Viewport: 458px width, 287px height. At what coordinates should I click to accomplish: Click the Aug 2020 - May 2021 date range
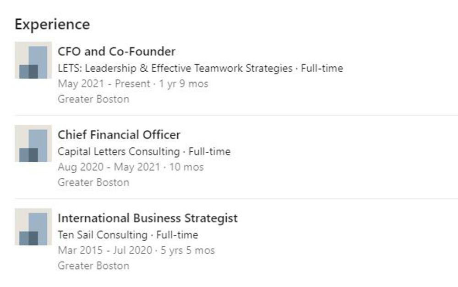pyautogui.click(x=109, y=167)
